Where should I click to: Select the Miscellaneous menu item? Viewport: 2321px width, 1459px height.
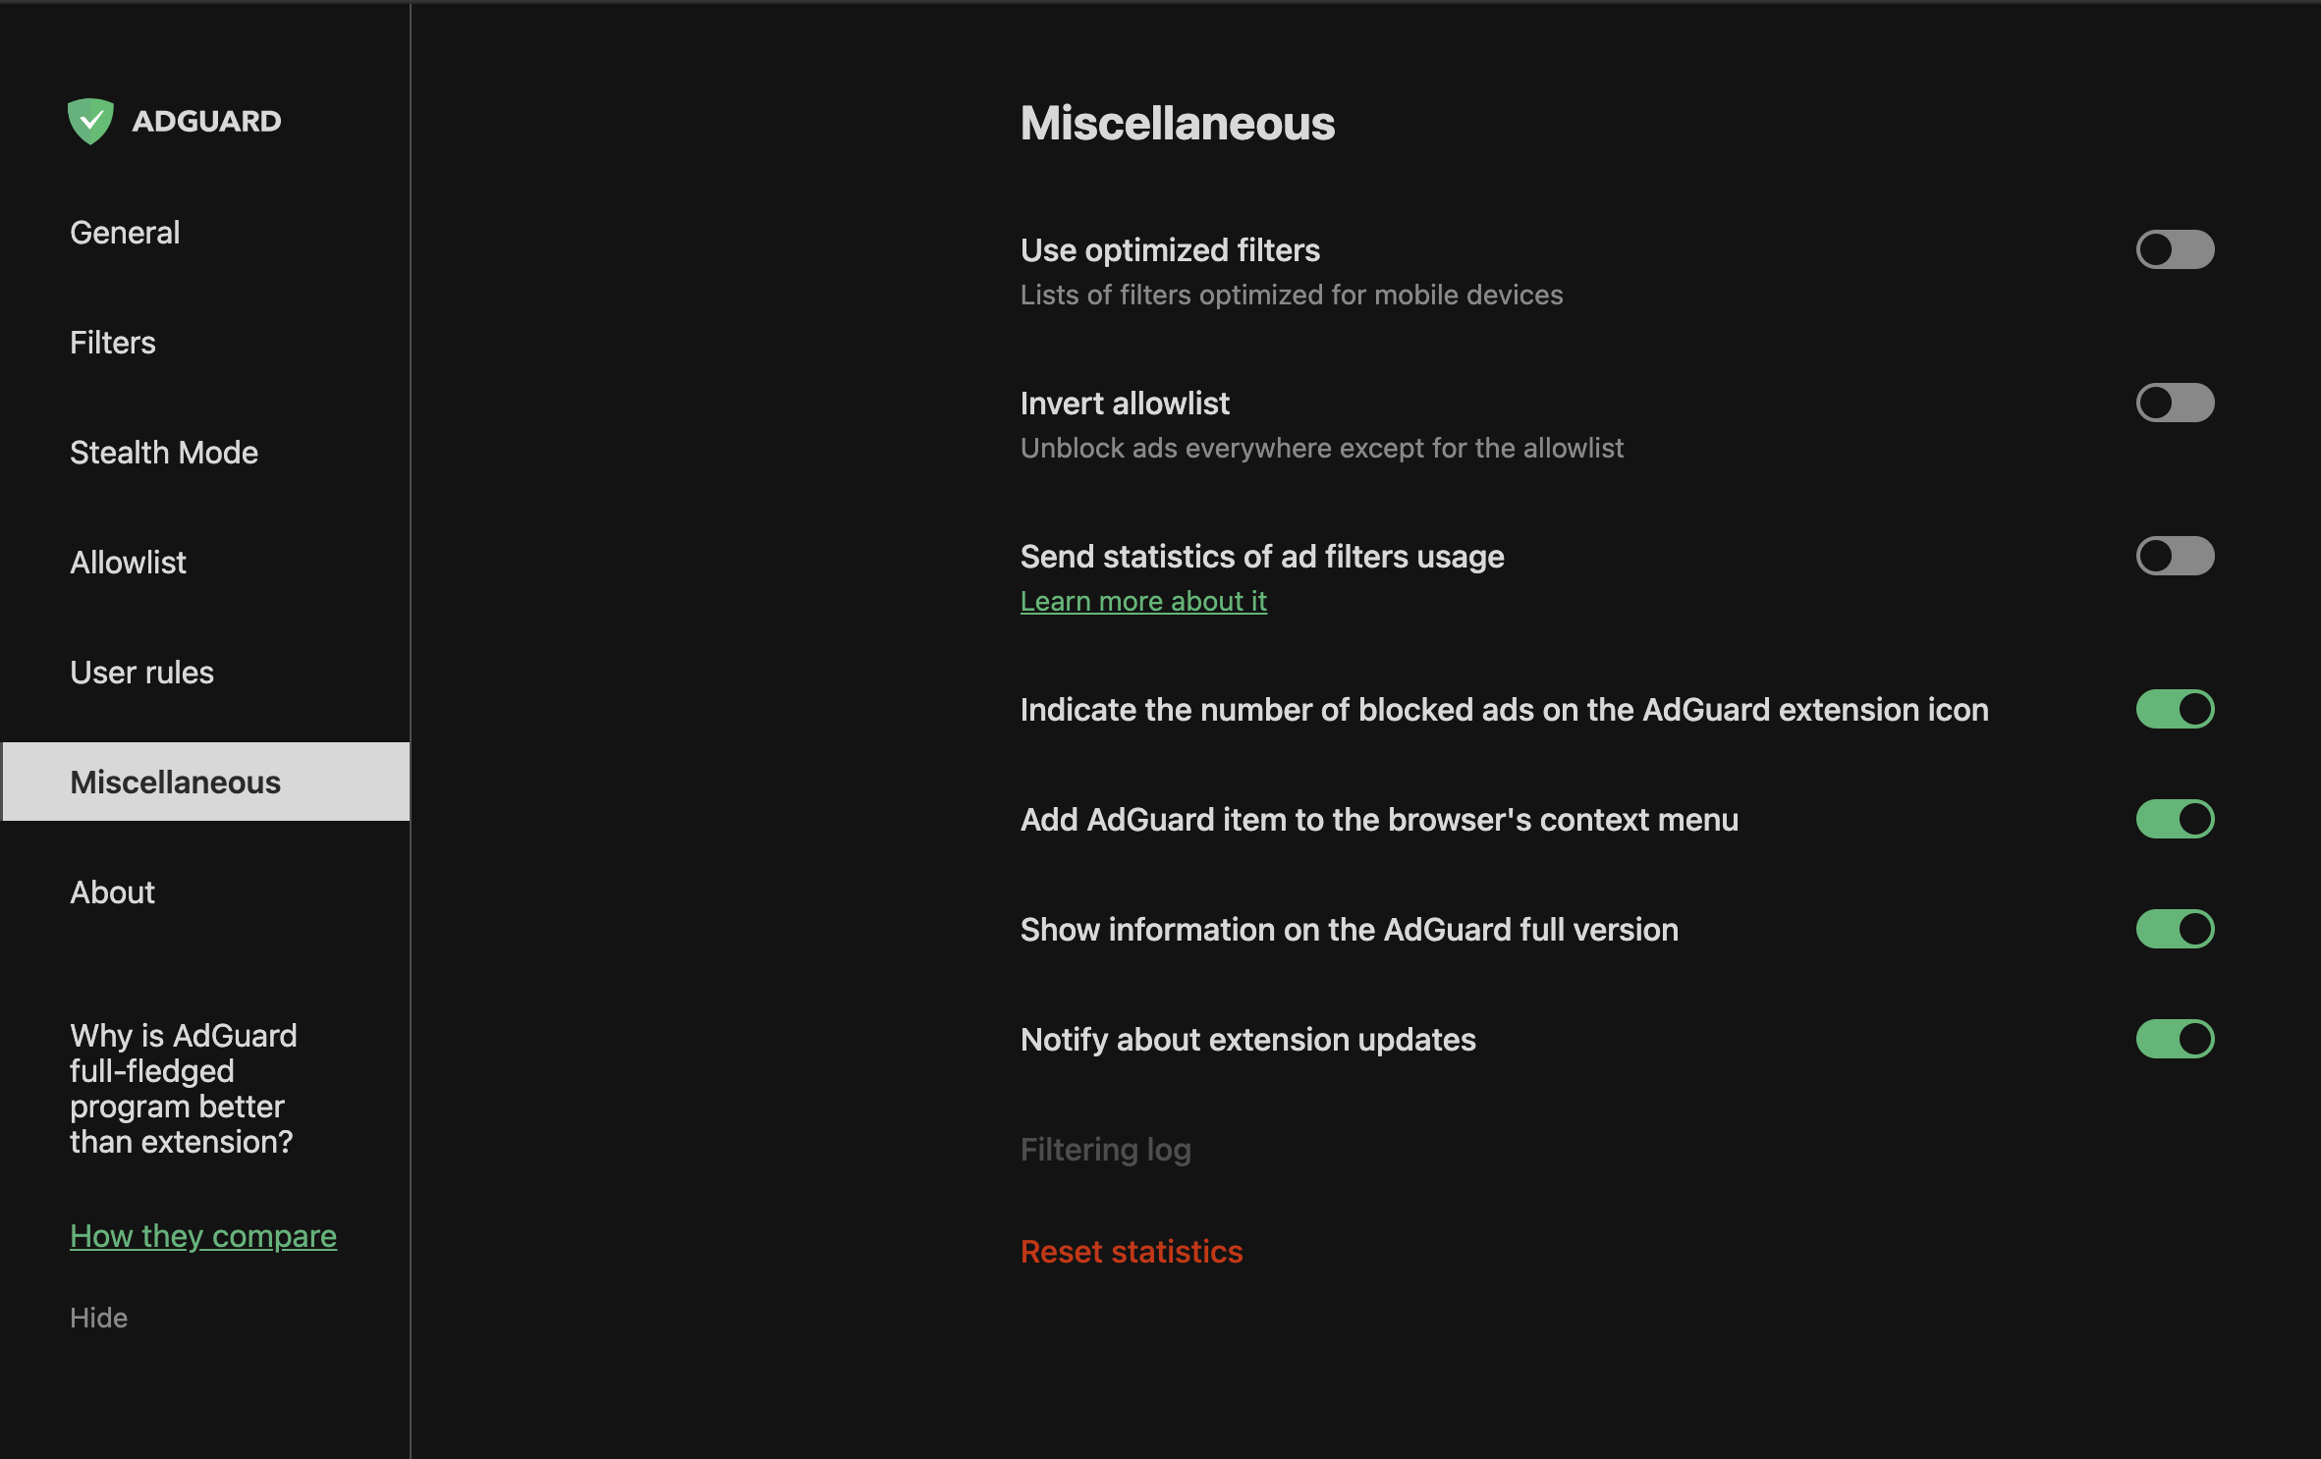point(173,782)
